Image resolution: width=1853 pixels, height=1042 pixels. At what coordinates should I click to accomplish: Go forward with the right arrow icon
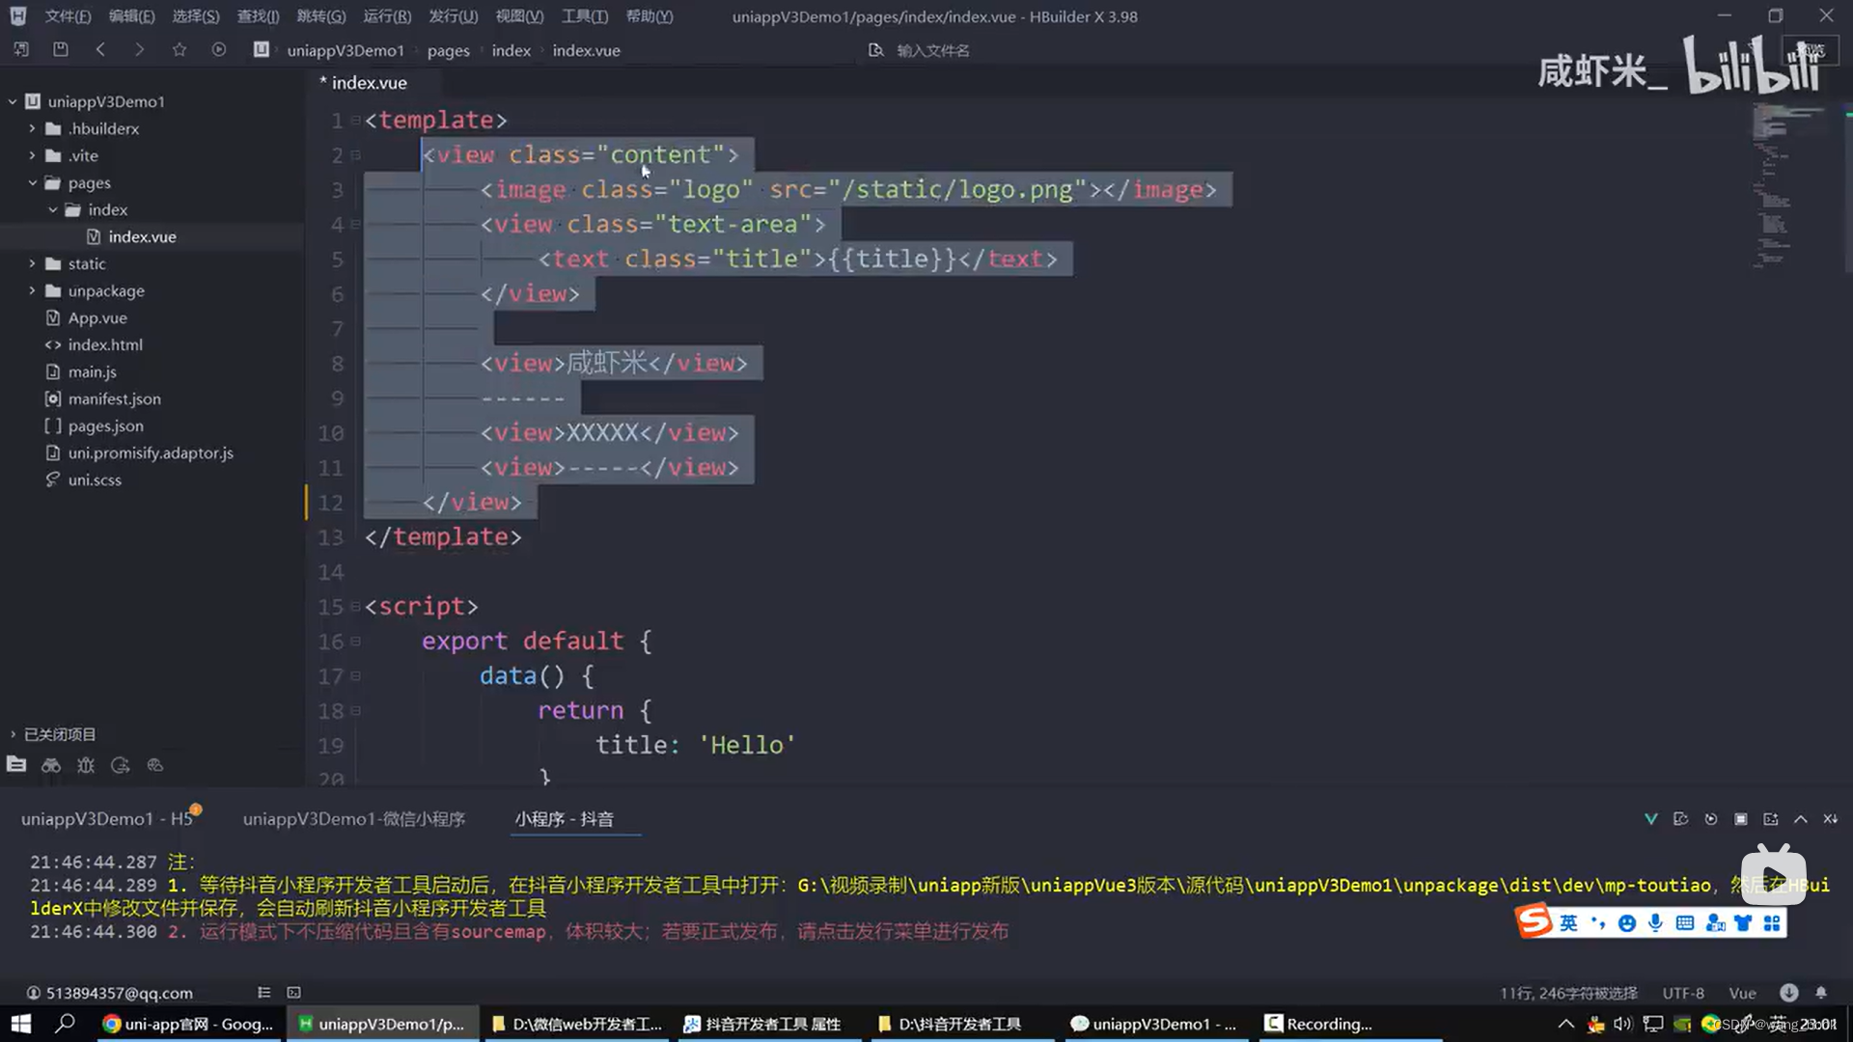[140, 49]
